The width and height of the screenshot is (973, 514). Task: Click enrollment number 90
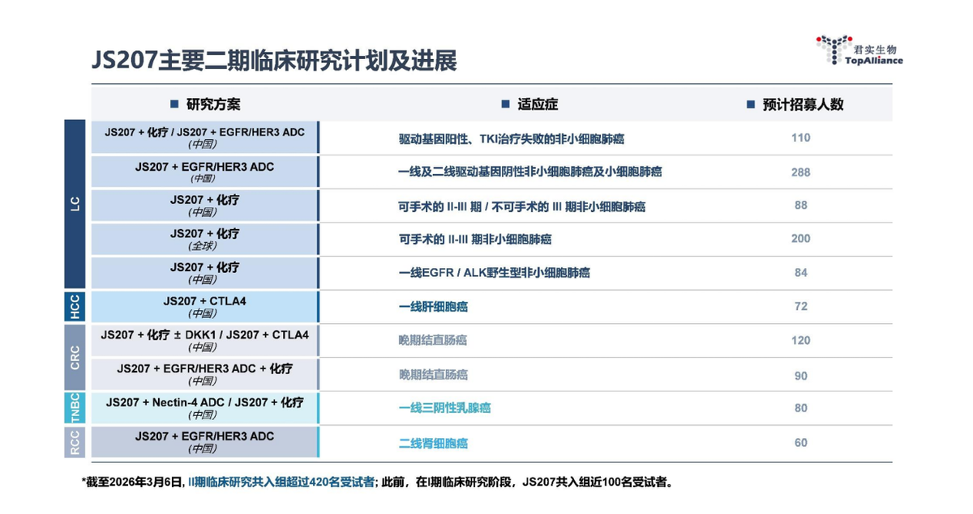tap(801, 376)
